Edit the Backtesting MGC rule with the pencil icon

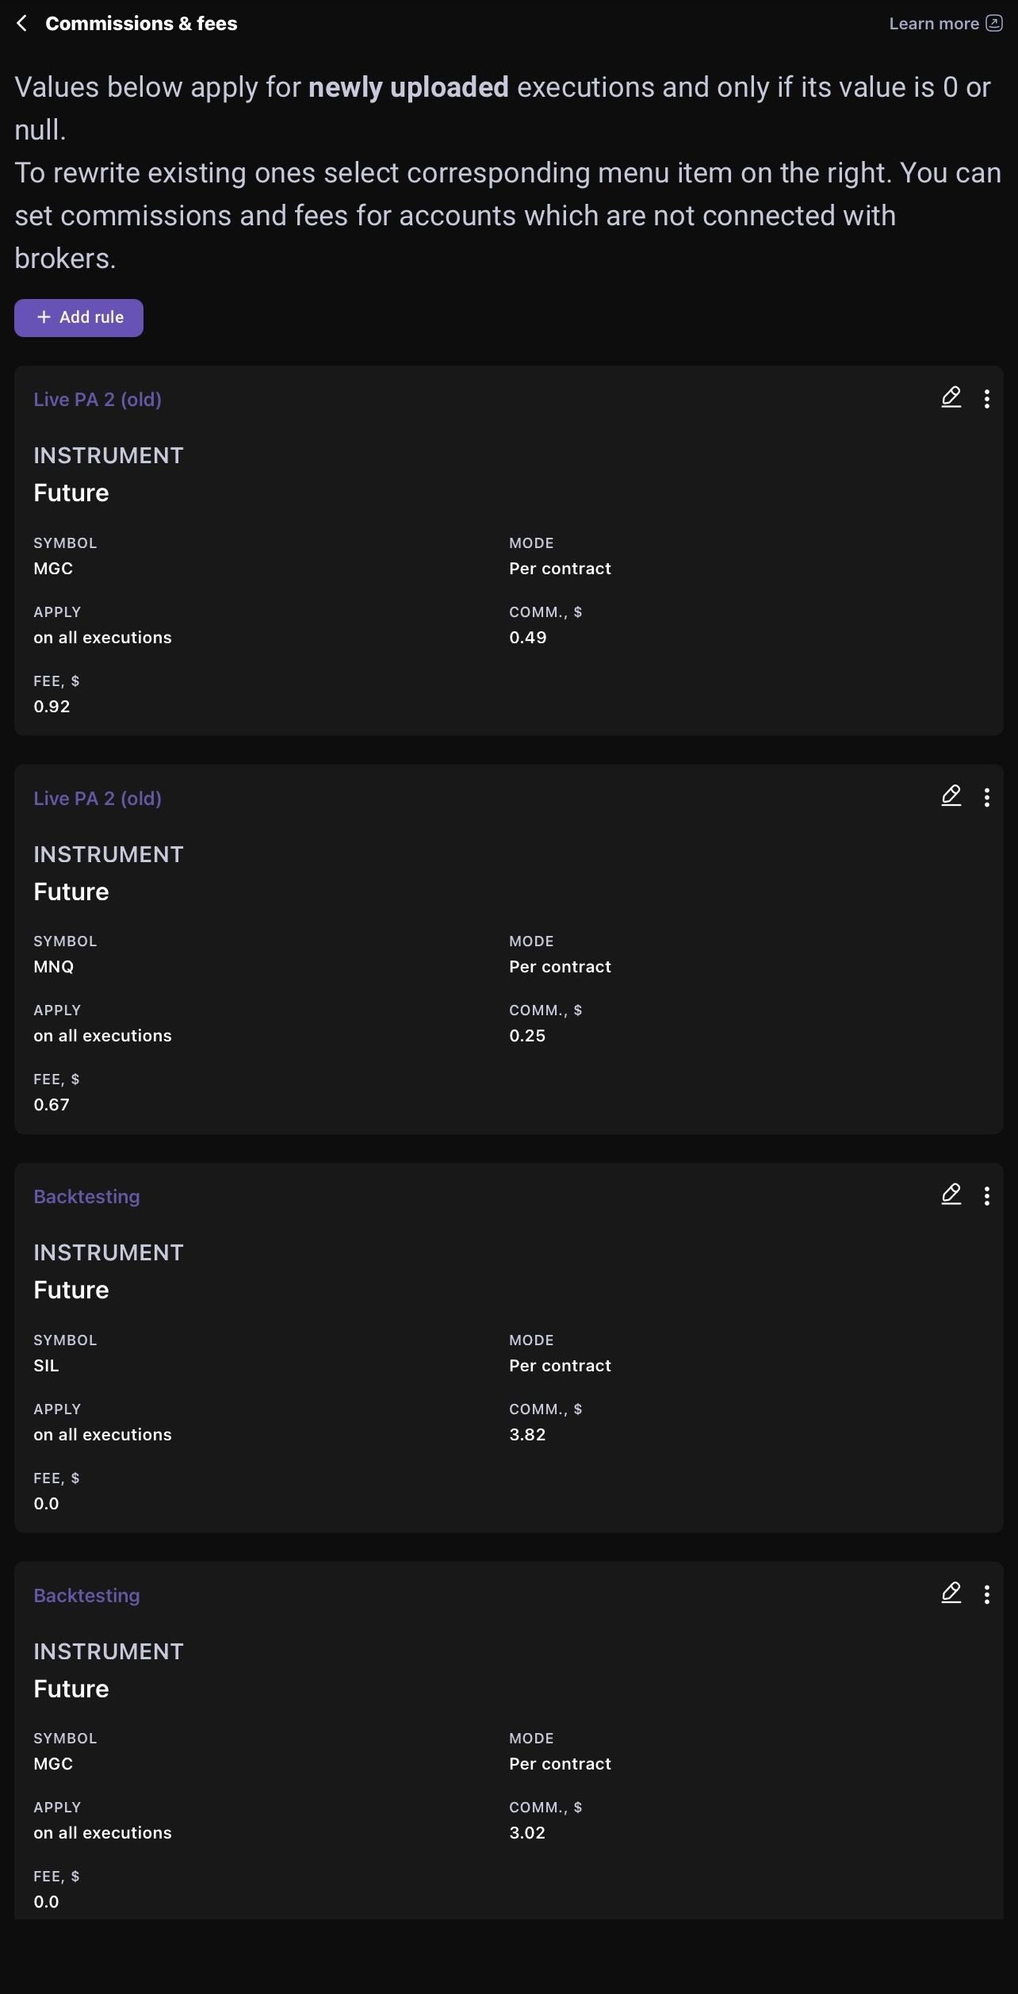951,1593
